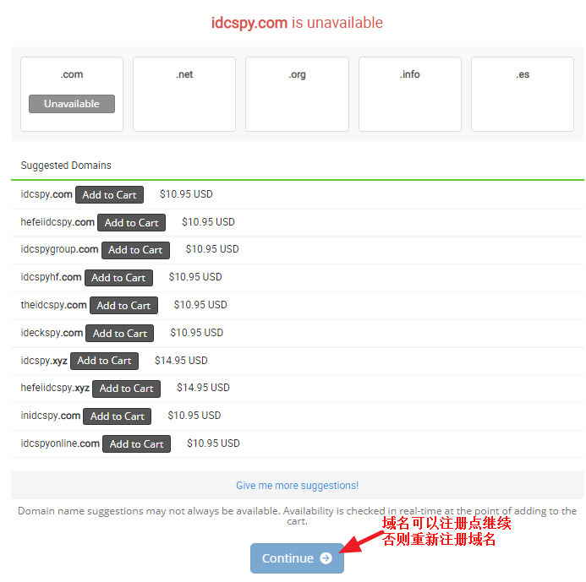
Task: Add idcspy.xyz to cart
Action: click(104, 361)
